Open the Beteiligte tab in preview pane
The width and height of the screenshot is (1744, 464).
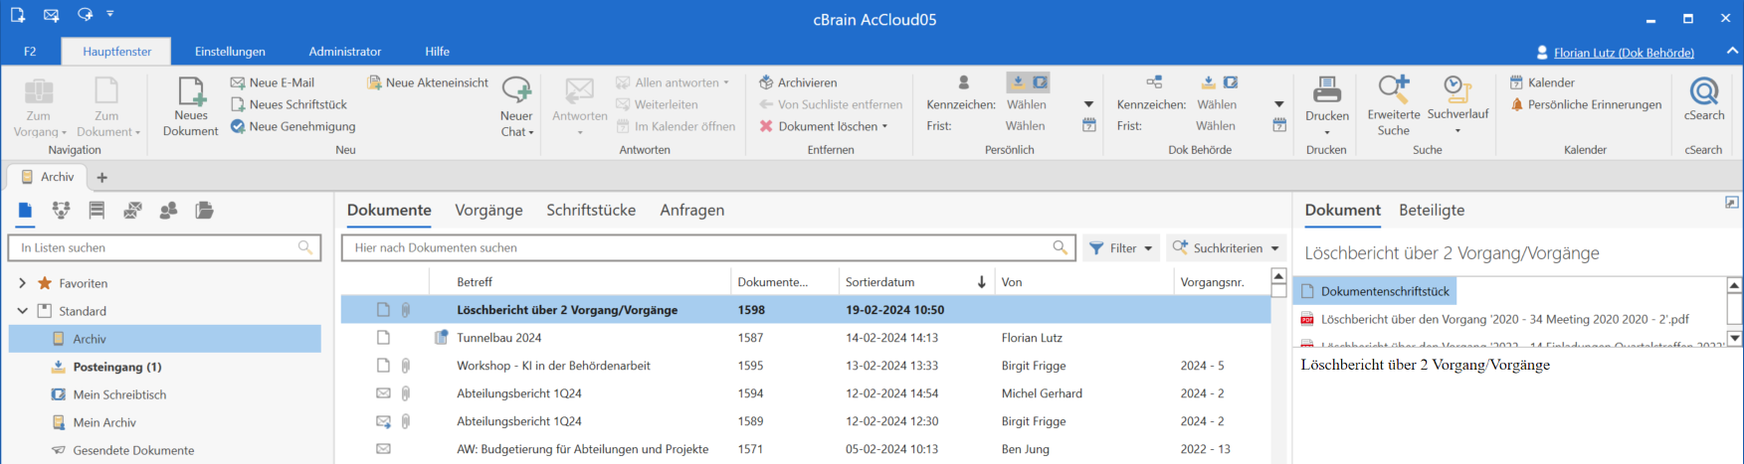point(1431,211)
